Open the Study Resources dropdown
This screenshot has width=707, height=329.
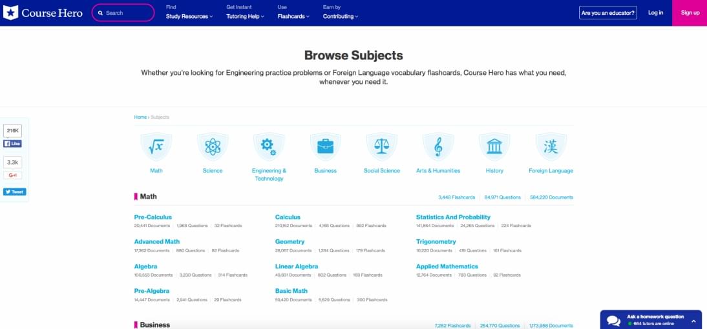pos(189,16)
